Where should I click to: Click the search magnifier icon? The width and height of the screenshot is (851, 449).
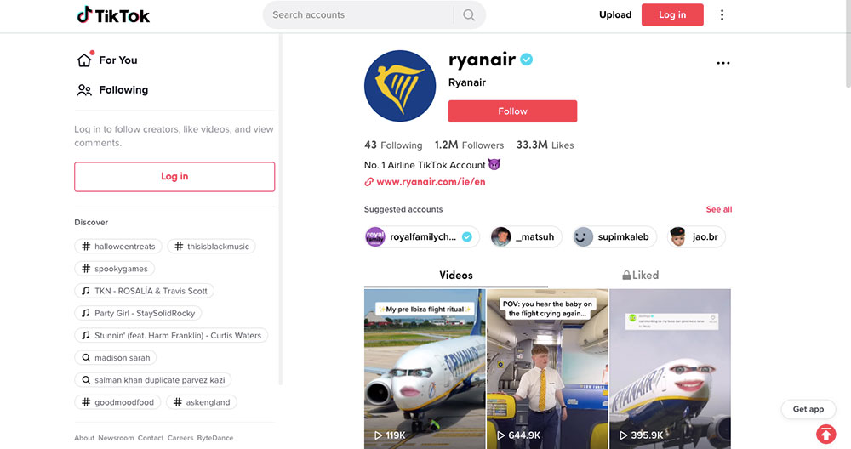click(469, 14)
